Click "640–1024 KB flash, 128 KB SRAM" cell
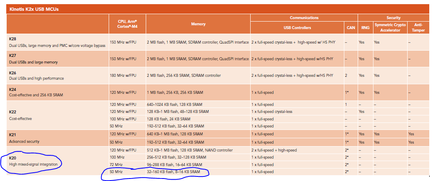The height and width of the screenshot is (181, 433). click(174, 105)
